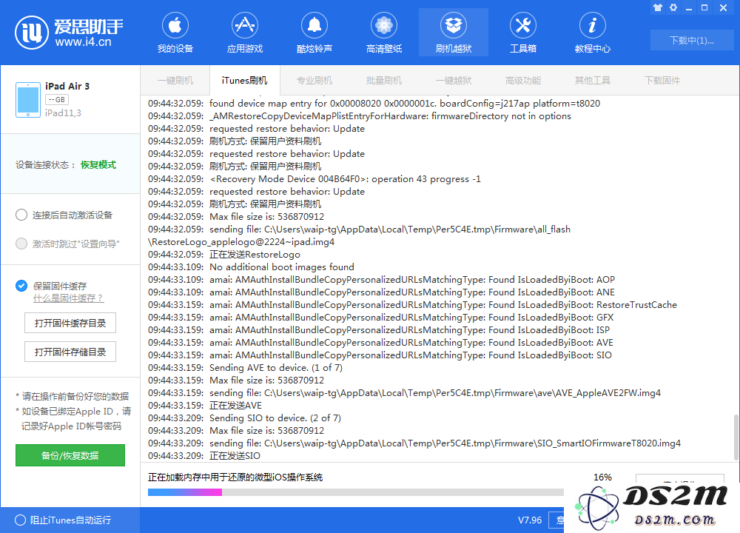Uncheck 保留固件缓存 checkbox

(x=21, y=286)
